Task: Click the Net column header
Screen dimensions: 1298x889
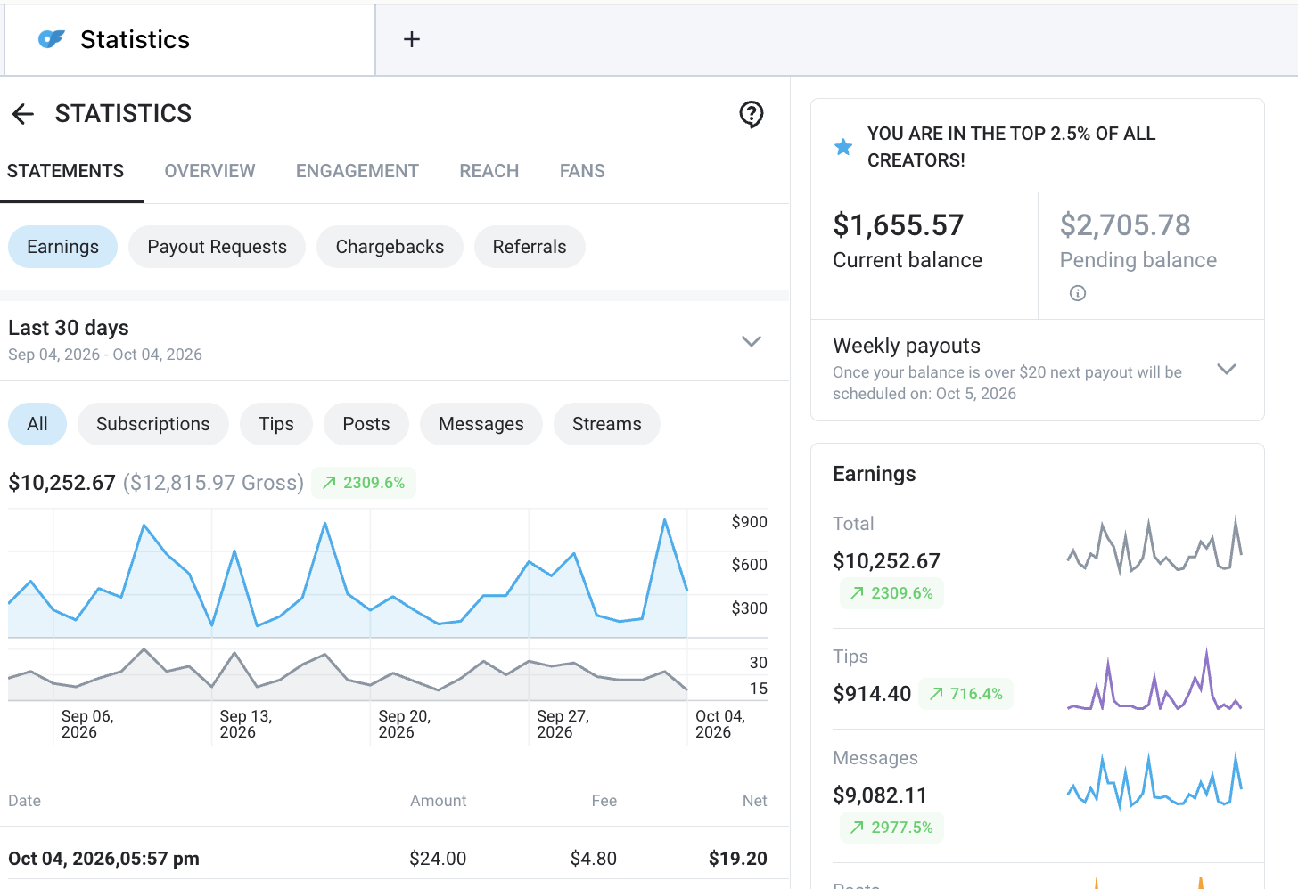Action: pos(755,801)
